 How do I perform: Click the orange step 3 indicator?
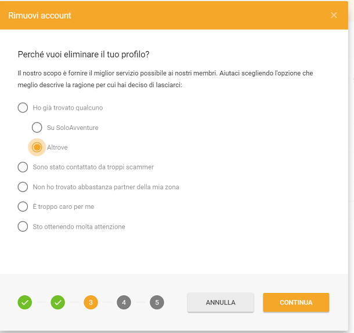pos(91,302)
